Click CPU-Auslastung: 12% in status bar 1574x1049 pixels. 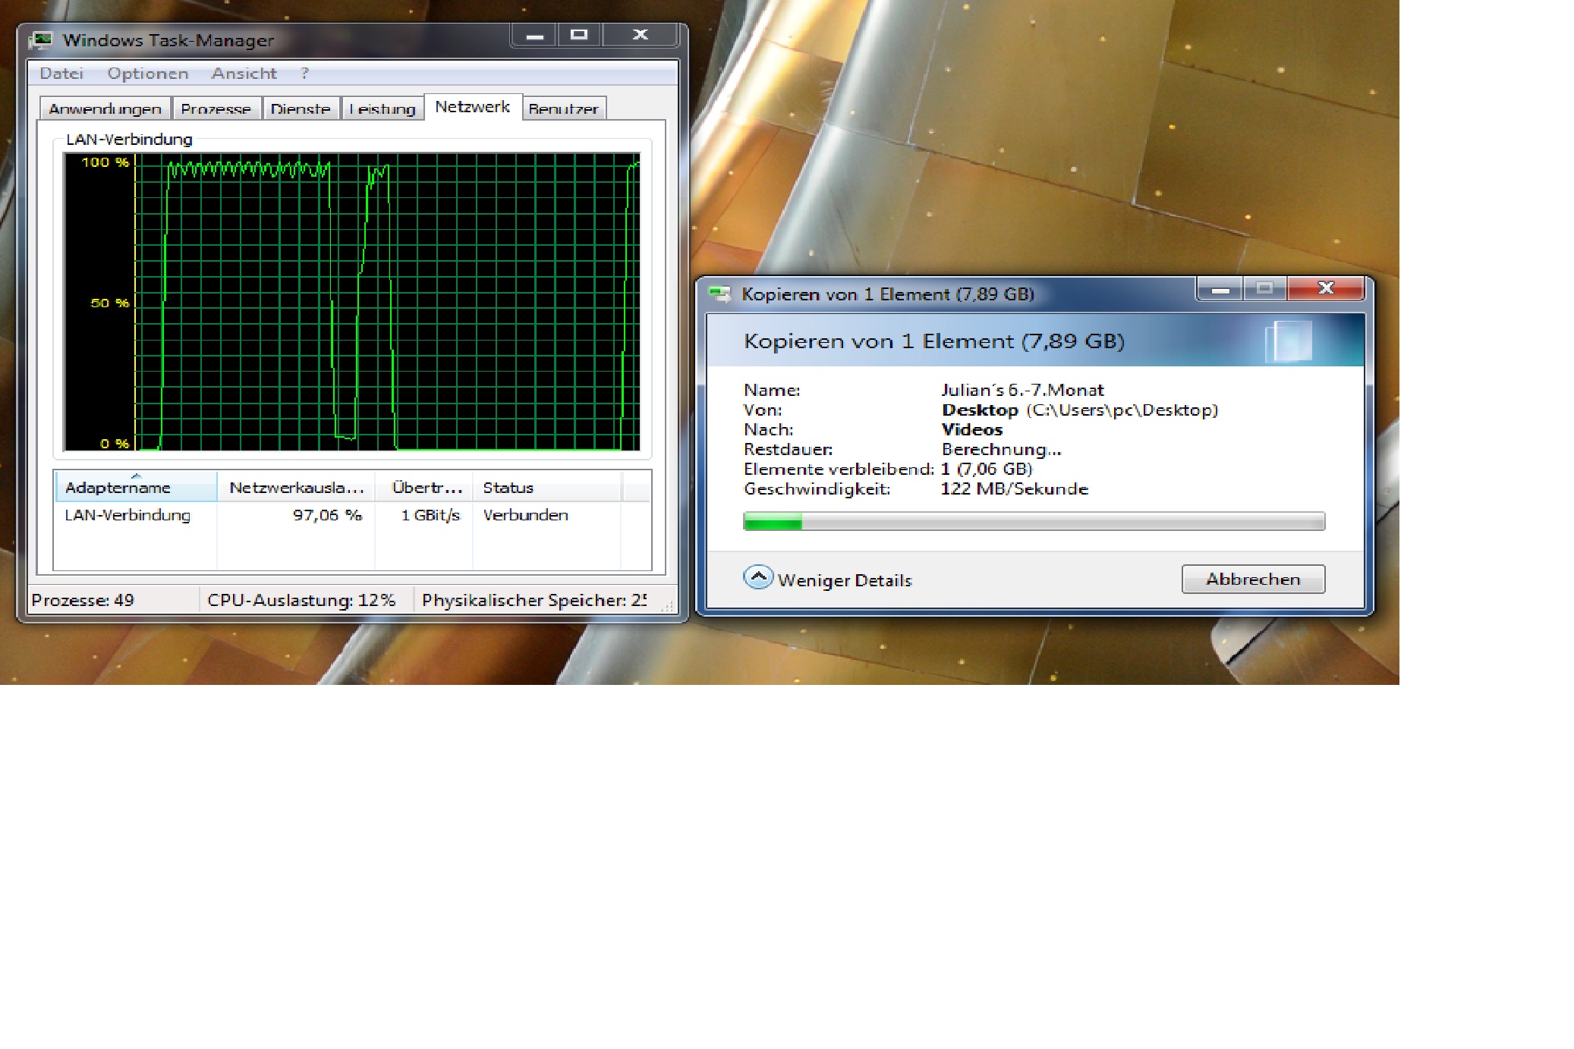(301, 600)
